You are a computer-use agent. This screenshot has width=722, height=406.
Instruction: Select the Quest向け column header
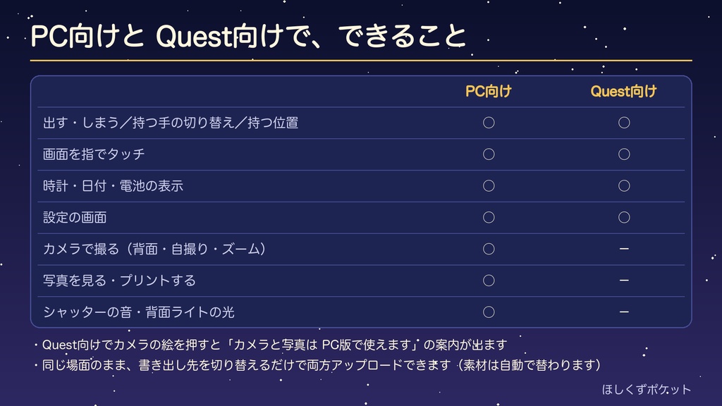tap(623, 92)
